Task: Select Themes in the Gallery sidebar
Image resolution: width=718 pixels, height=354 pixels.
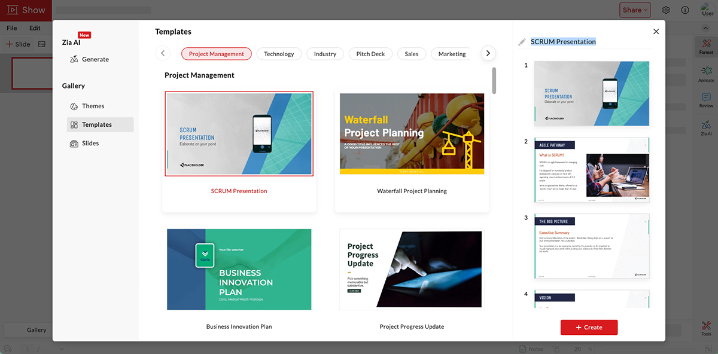Action: (94, 106)
